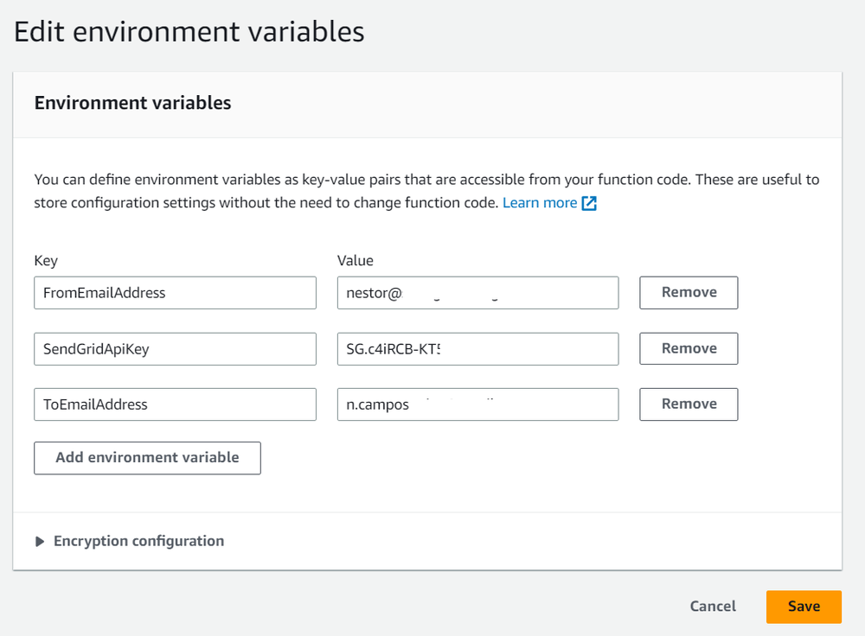Expand the Encryption configuration section

tap(138, 541)
